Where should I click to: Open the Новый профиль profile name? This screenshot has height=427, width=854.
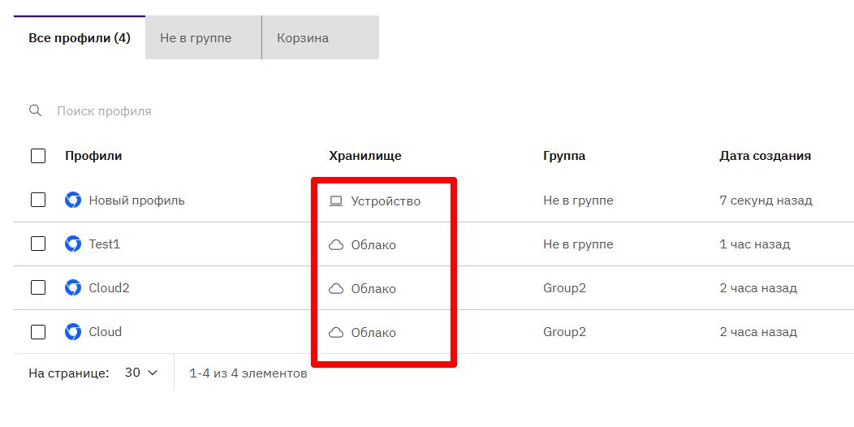[136, 201]
